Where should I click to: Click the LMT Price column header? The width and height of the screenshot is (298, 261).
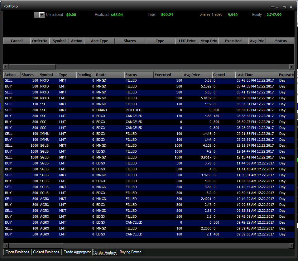187,41
